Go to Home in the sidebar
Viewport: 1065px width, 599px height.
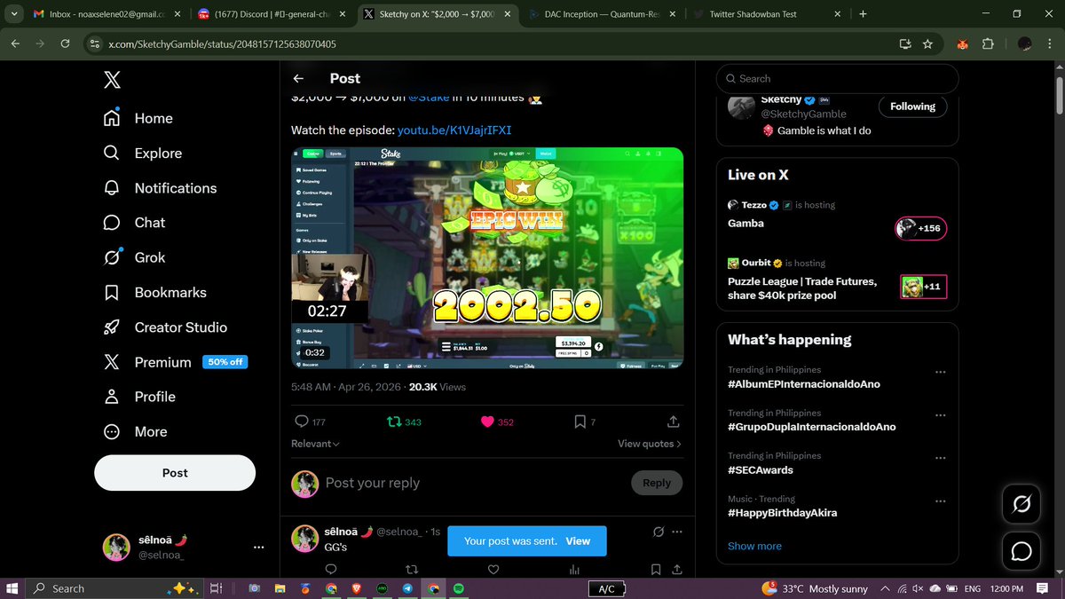(138, 118)
